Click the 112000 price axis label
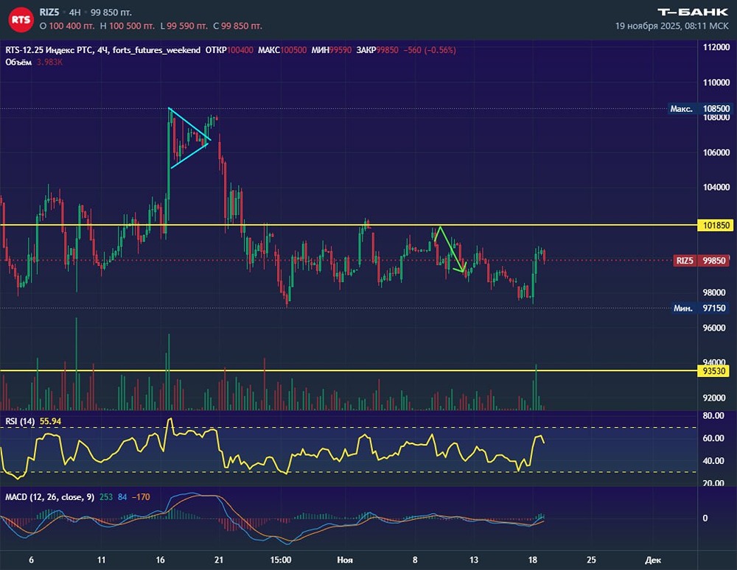Viewport: 737px width, 570px height. point(716,47)
